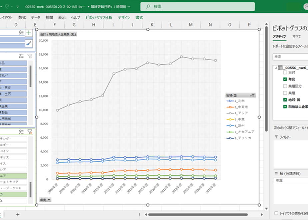This screenshot has height=220, width=308.
Task: Select the ルギー slicer item
Action: pyautogui.click(x=13, y=145)
